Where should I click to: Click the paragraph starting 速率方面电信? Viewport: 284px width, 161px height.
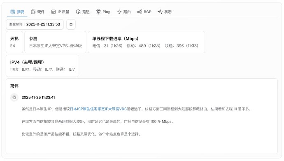pyautogui.click(x=98, y=121)
